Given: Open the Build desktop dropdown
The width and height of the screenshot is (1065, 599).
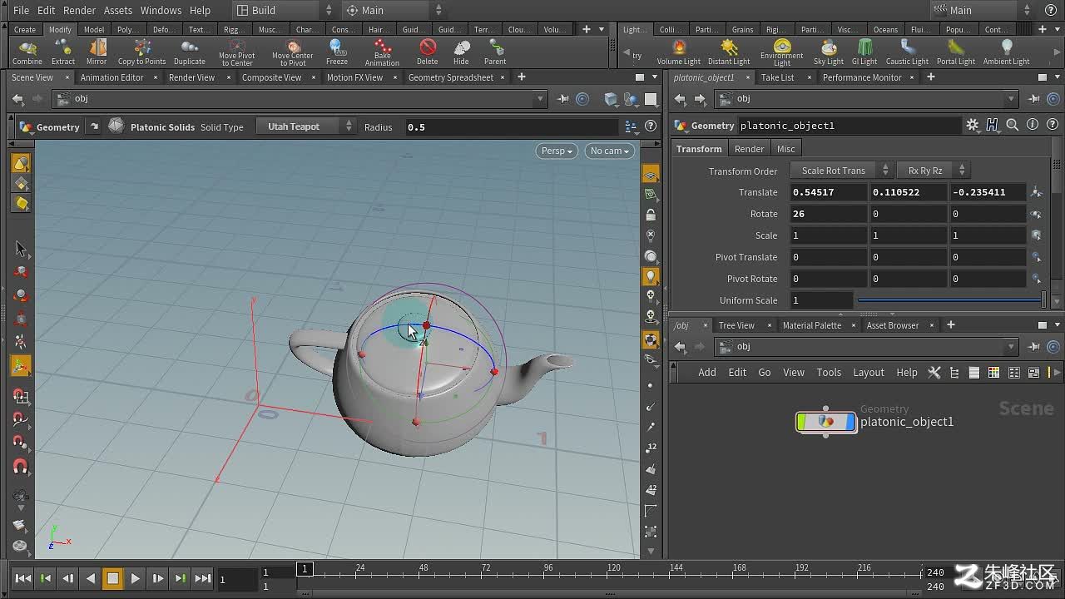Looking at the screenshot, I should pyautogui.click(x=283, y=10).
